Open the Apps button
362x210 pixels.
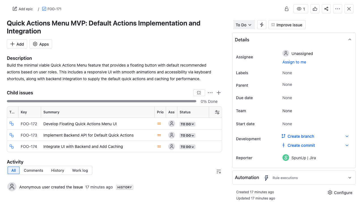click(x=41, y=44)
